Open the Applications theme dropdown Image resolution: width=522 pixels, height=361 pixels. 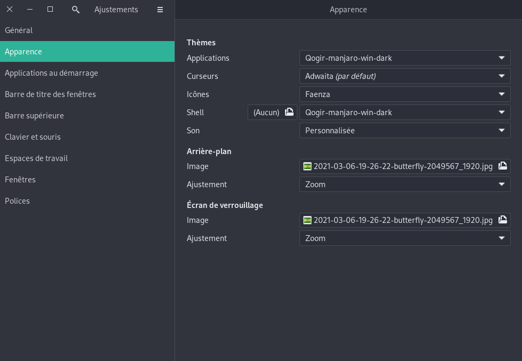pyautogui.click(x=405, y=58)
